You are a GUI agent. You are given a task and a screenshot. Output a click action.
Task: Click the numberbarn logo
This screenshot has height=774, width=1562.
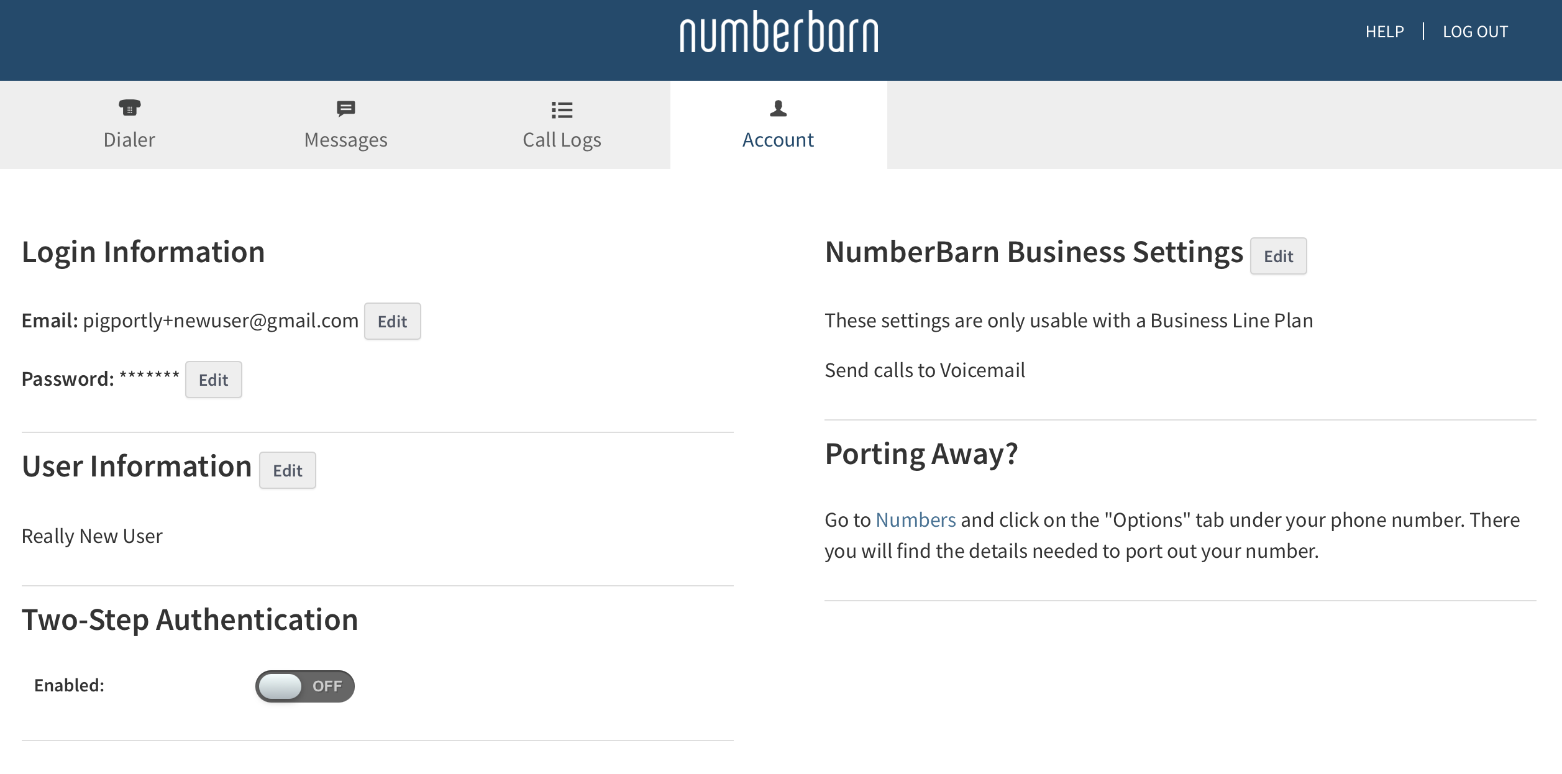pyautogui.click(x=779, y=32)
